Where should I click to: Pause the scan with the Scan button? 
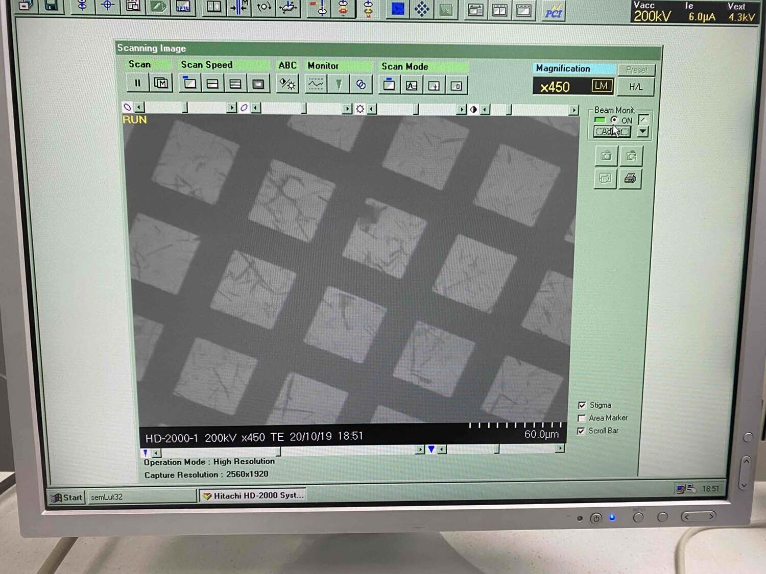click(137, 83)
